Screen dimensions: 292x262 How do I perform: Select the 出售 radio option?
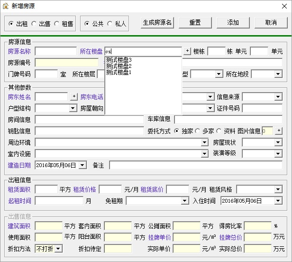tap(41, 24)
